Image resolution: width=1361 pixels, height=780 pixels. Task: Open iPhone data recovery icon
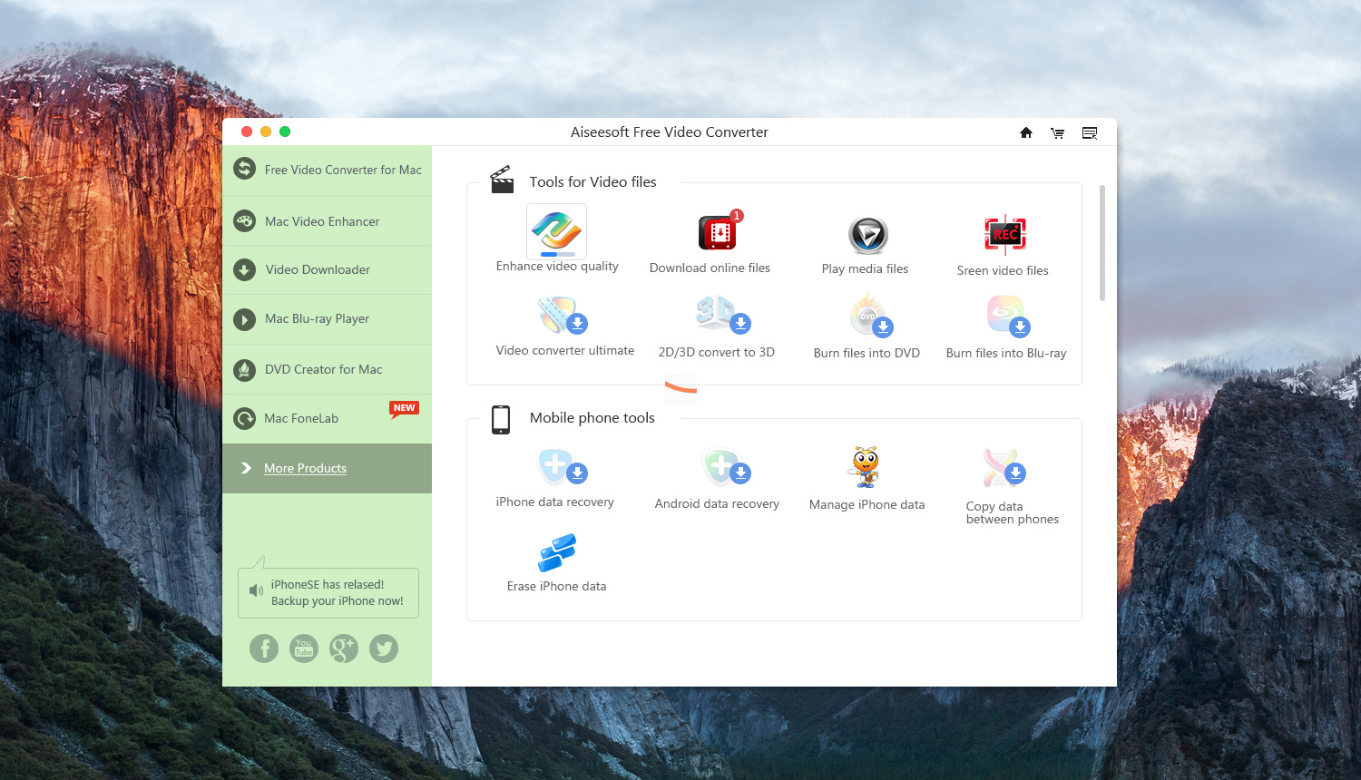pos(563,466)
